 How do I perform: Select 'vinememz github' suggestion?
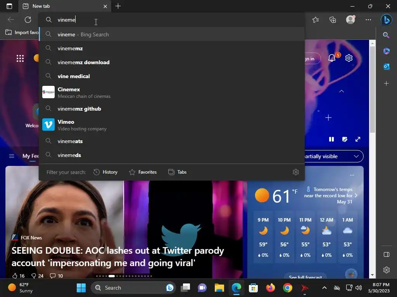tap(172, 109)
